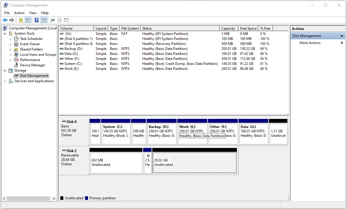Click the Up one level folder icon
The width and height of the screenshot is (347, 209).
pyautogui.click(x=21, y=20)
